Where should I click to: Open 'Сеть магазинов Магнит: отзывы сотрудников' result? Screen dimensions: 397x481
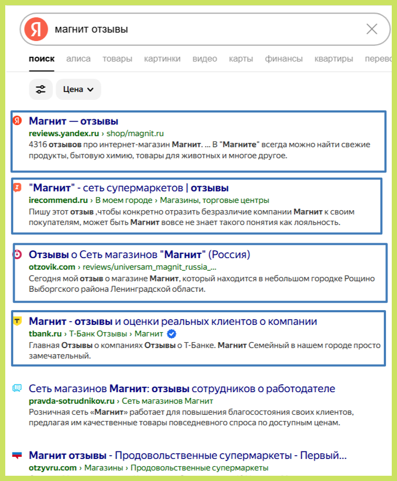point(182,388)
